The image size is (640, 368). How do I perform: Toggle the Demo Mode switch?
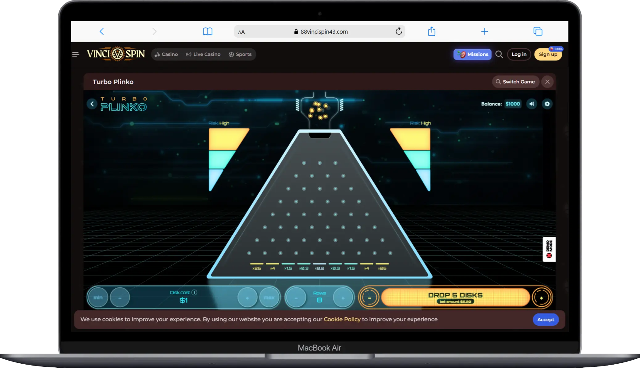(x=549, y=249)
